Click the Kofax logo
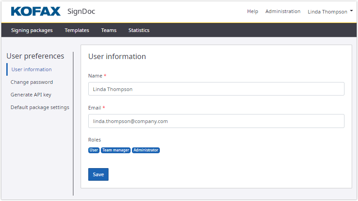The image size is (358, 201). pos(36,11)
